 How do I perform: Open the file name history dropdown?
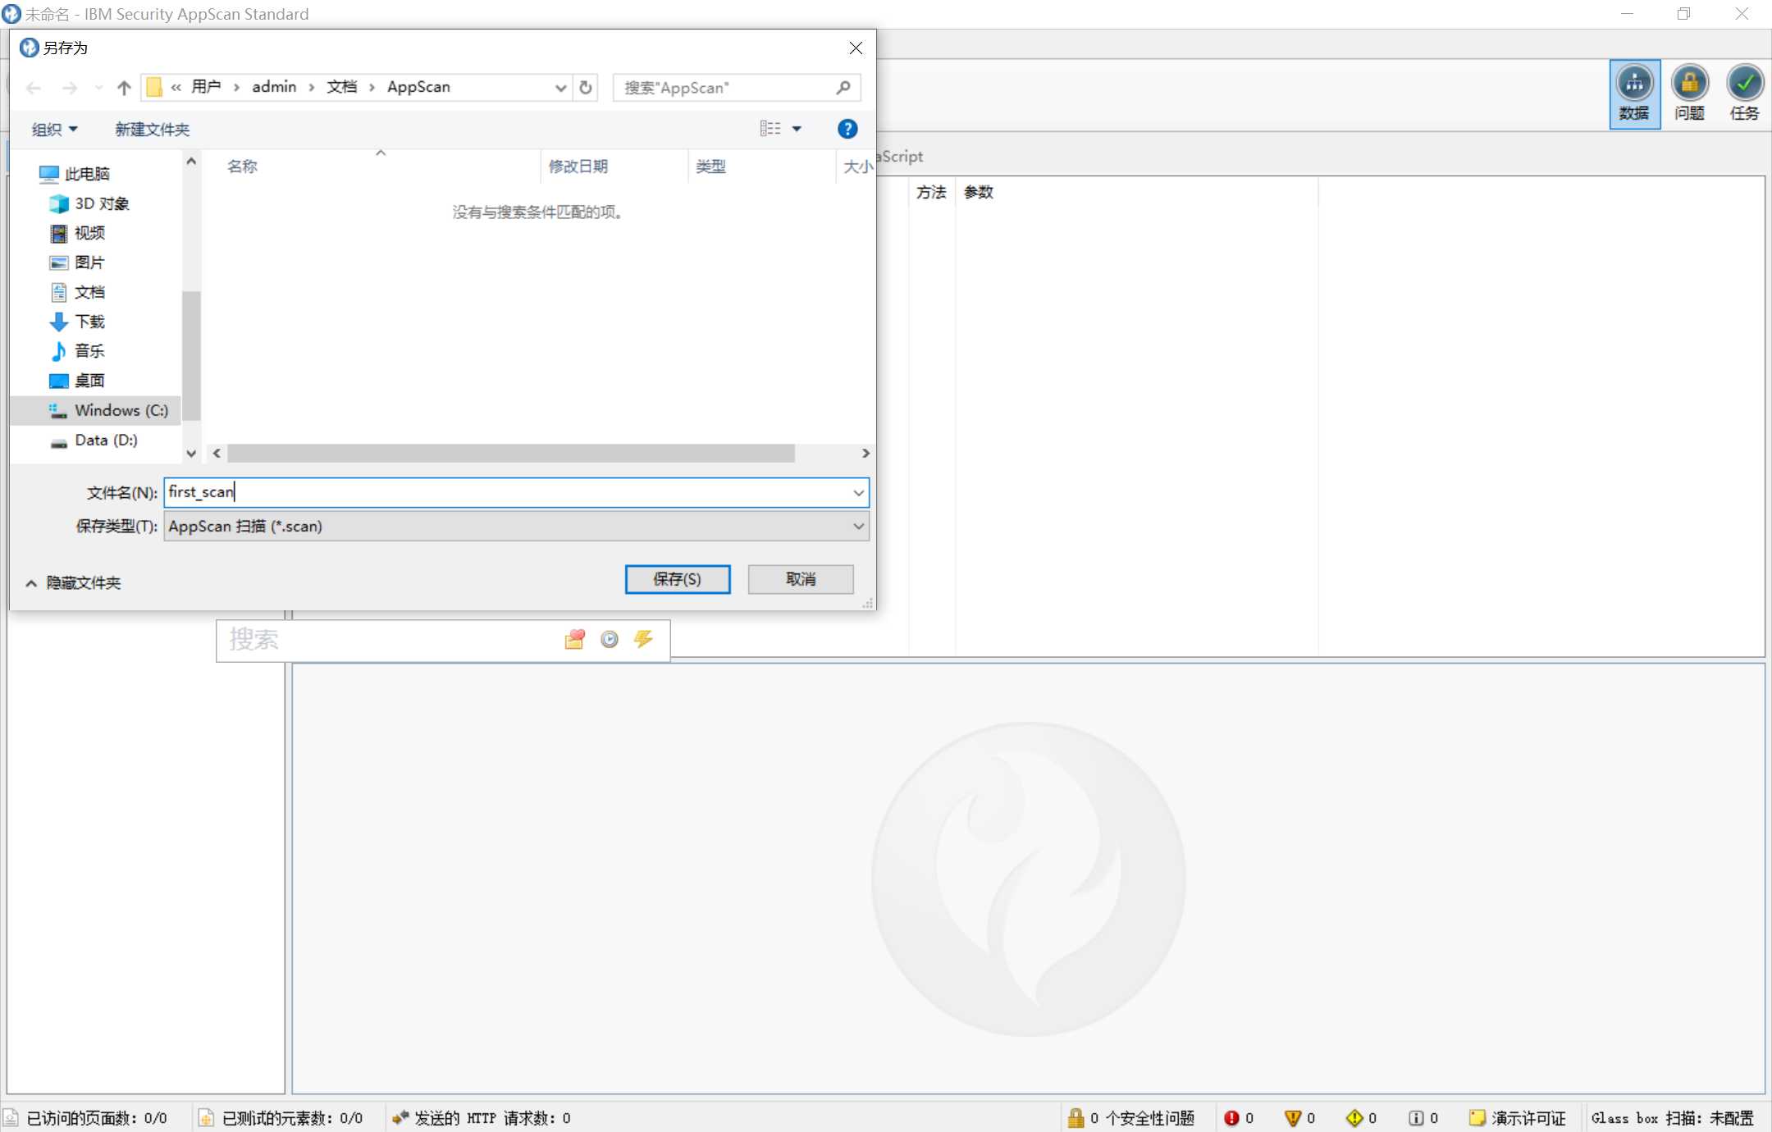coord(858,493)
